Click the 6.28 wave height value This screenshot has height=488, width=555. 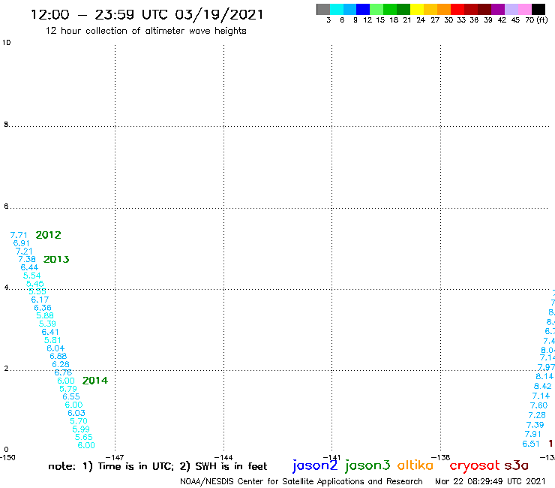click(x=61, y=364)
